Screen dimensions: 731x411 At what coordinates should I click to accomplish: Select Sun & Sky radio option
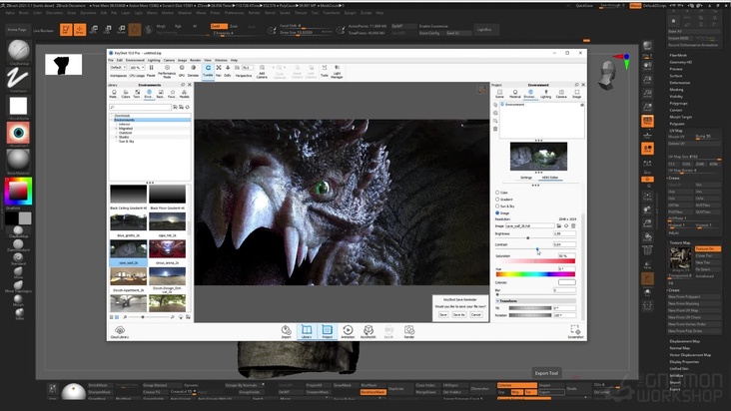(497, 205)
